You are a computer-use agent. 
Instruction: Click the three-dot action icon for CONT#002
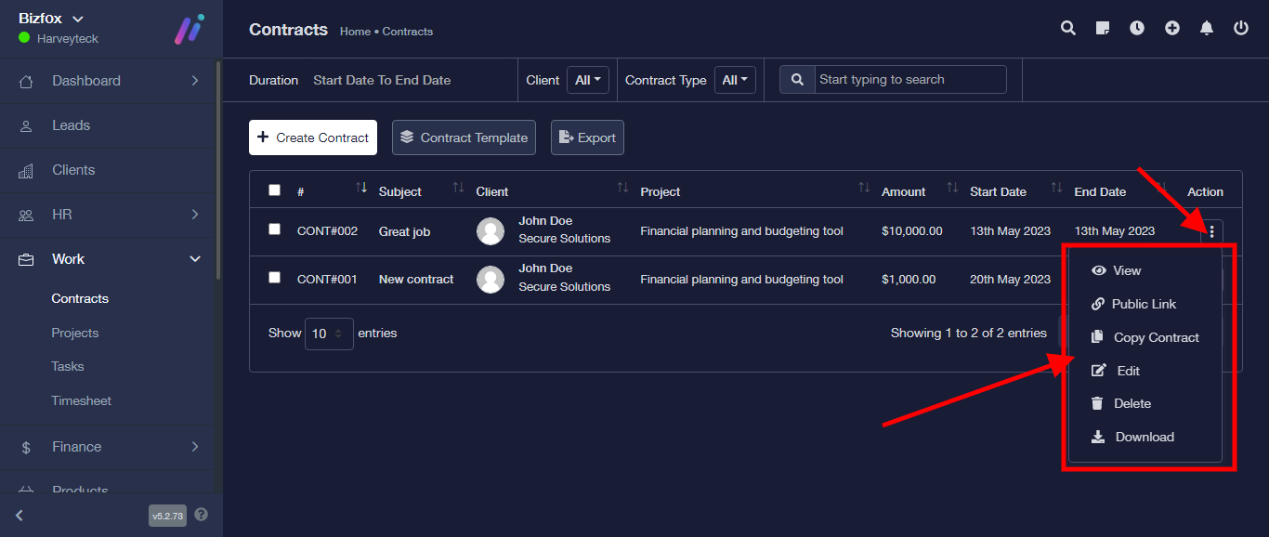(x=1211, y=231)
